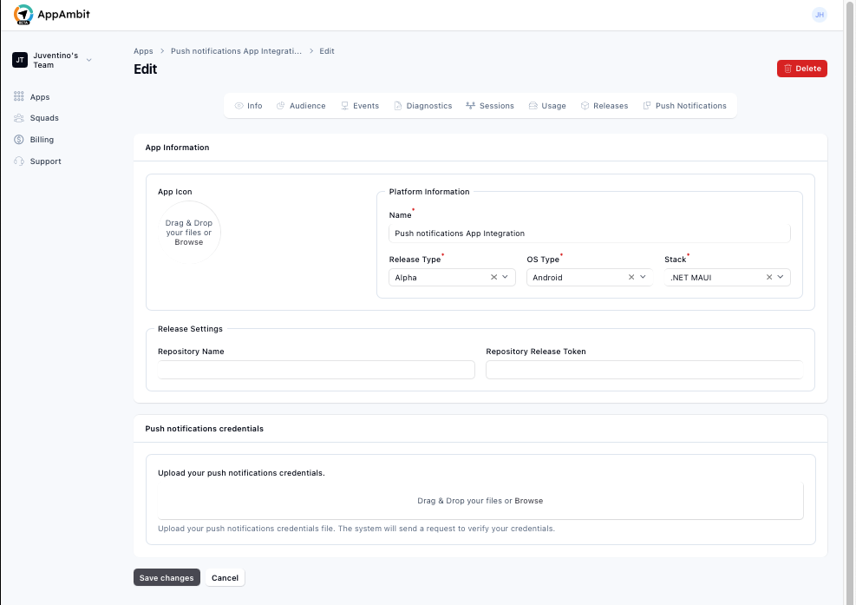The height and width of the screenshot is (605, 856).
Task: Open the Squads section from the sidebar
Action: pos(19,118)
